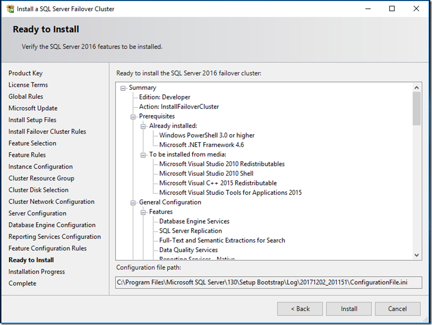The width and height of the screenshot is (432, 325).
Task: Select the Install Failover Cluster Rules step
Action: (x=47, y=132)
